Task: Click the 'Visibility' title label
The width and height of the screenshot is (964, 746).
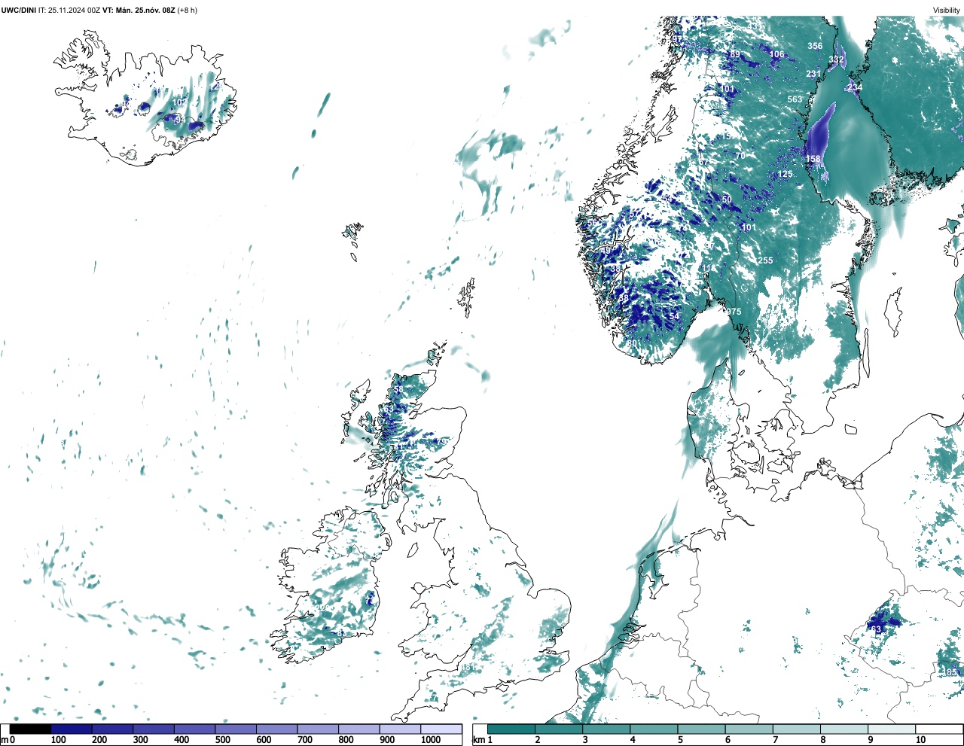Action: (947, 11)
